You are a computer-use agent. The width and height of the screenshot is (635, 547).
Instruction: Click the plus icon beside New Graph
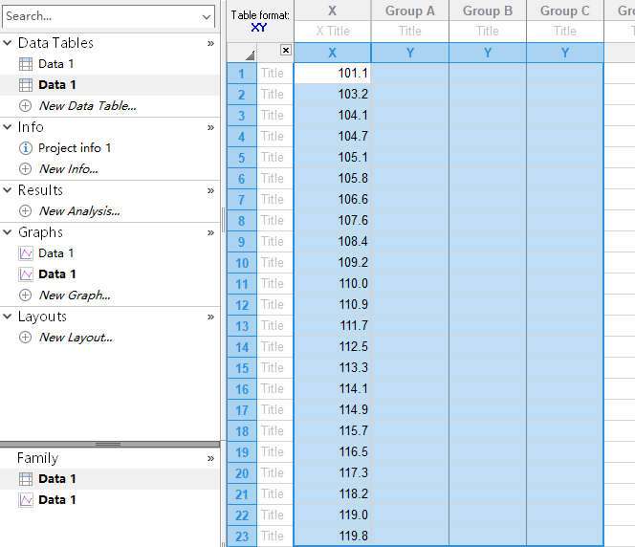(x=25, y=295)
